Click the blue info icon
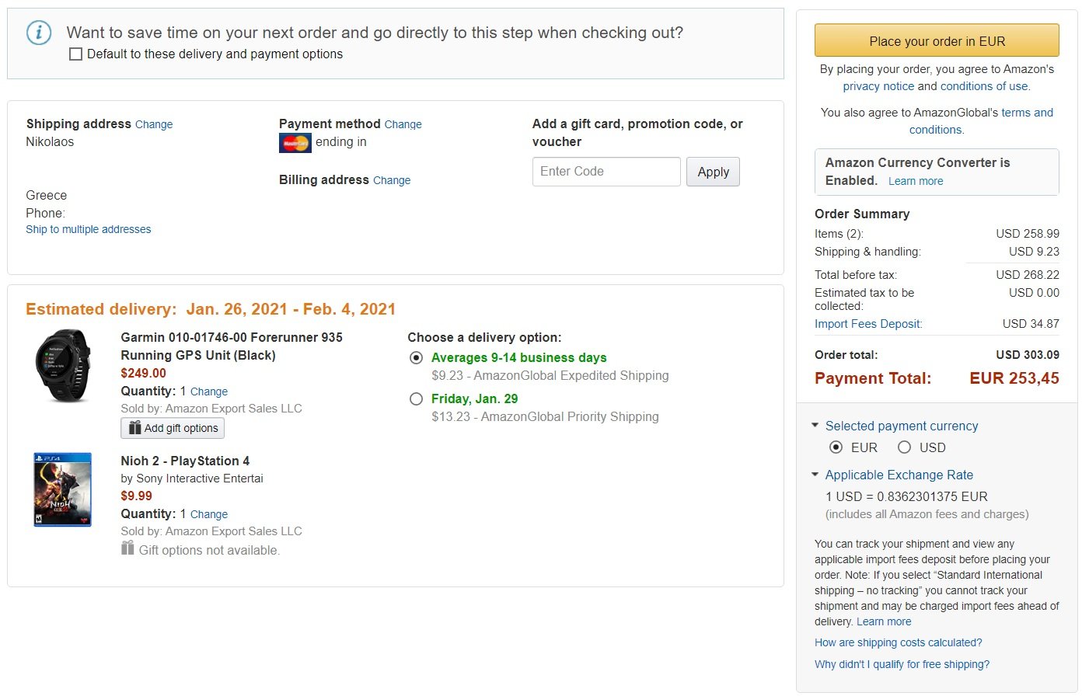The height and width of the screenshot is (696, 1089). coord(39,33)
